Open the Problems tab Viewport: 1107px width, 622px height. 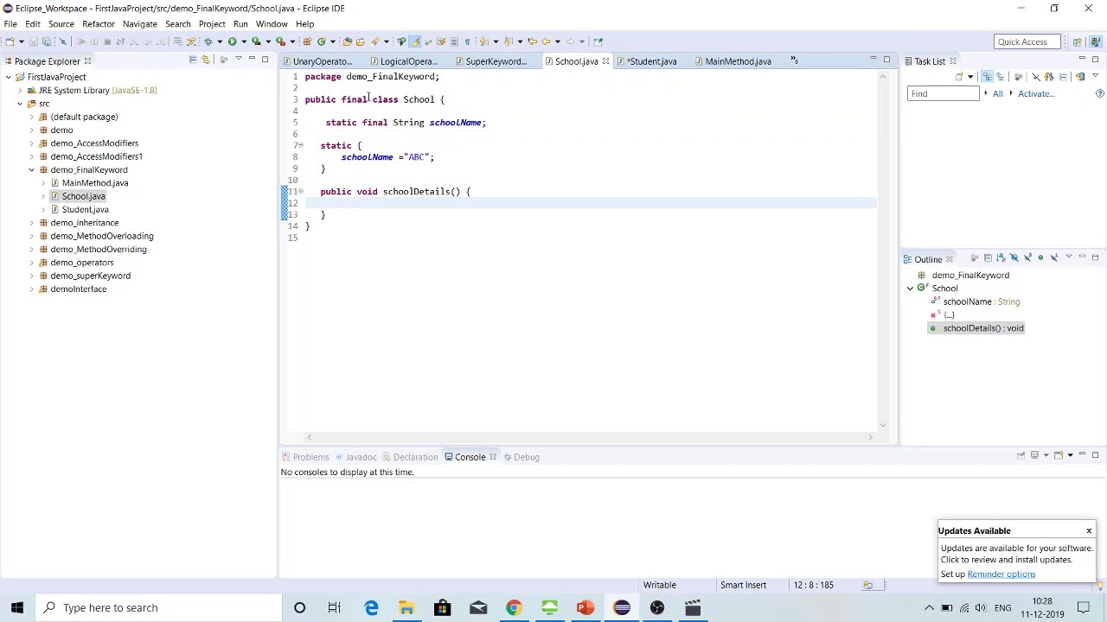coord(310,457)
